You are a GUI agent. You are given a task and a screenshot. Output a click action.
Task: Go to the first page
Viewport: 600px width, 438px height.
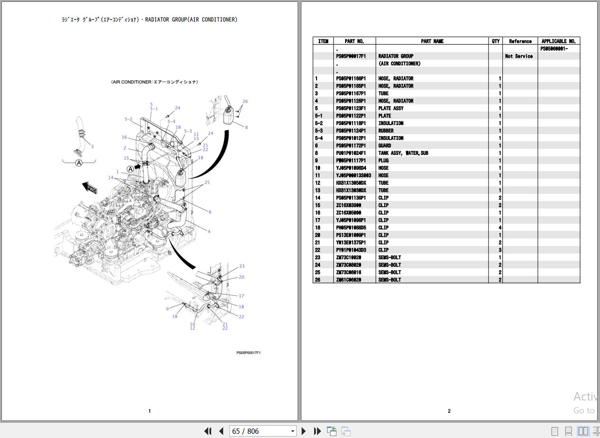(208, 431)
